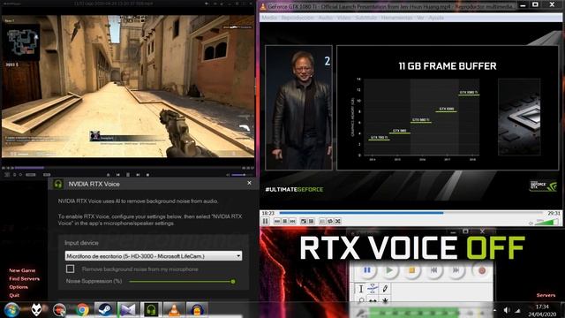This screenshot has height=318, width=565.
Task: Select the Audacity Envelope tool
Action: click(x=373, y=289)
